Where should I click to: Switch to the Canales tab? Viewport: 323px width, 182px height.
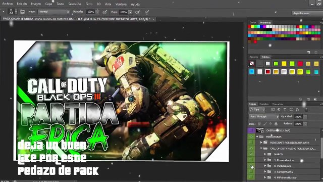coord(264,104)
